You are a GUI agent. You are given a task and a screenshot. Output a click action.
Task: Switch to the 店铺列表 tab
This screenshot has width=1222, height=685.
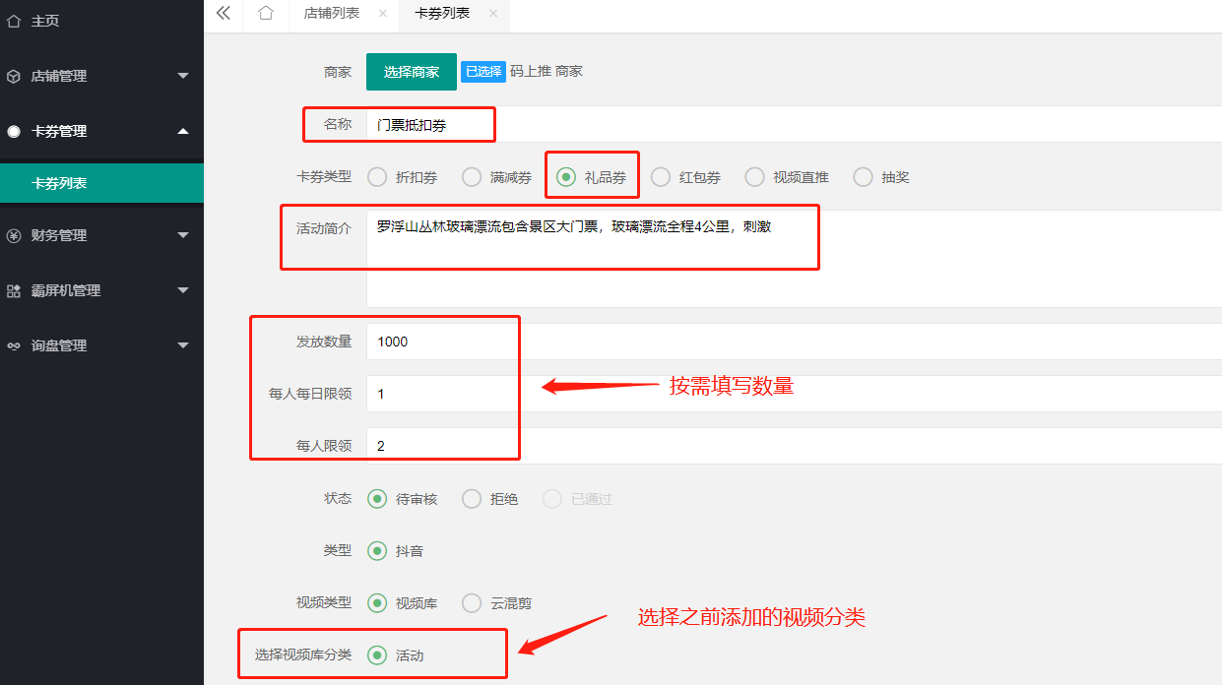[x=330, y=14]
